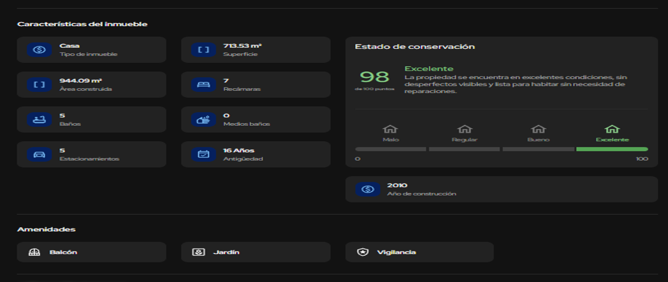
Task: Click the 'Estado de conservación' heading
Action: pos(415,47)
